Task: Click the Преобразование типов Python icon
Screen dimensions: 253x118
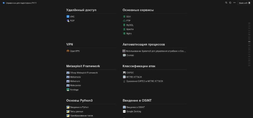Action: [68, 116]
